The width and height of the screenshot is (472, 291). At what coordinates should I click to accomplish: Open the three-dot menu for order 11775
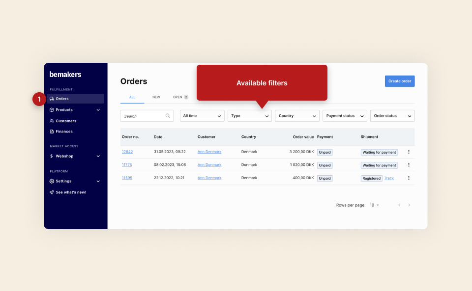point(409,165)
